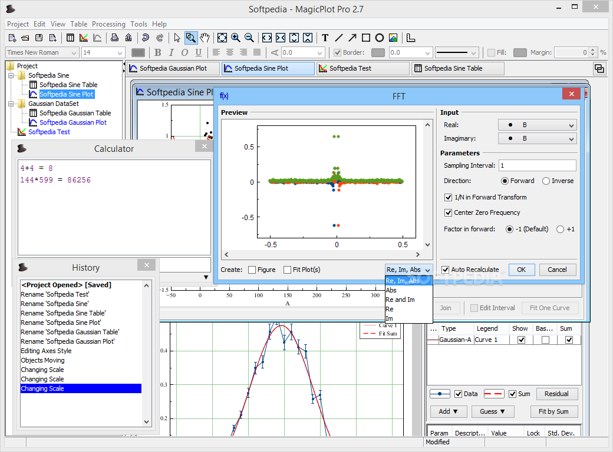Select the Ellipse drawing tool

pyautogui.click(x=380, y=38)
